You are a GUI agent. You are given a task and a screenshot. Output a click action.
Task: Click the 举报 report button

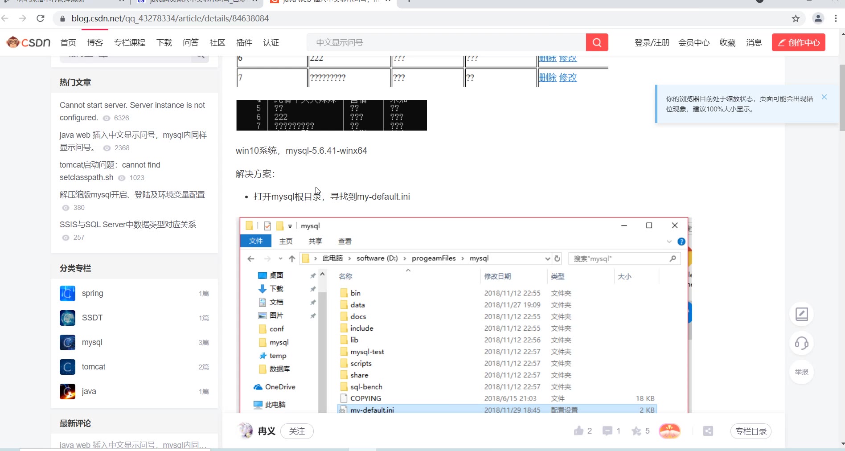(x=802, y=372)
